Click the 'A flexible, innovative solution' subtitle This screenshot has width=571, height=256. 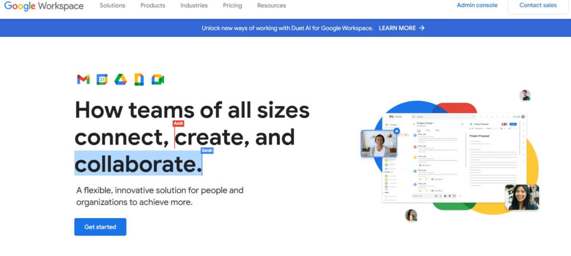coord(160,196)
